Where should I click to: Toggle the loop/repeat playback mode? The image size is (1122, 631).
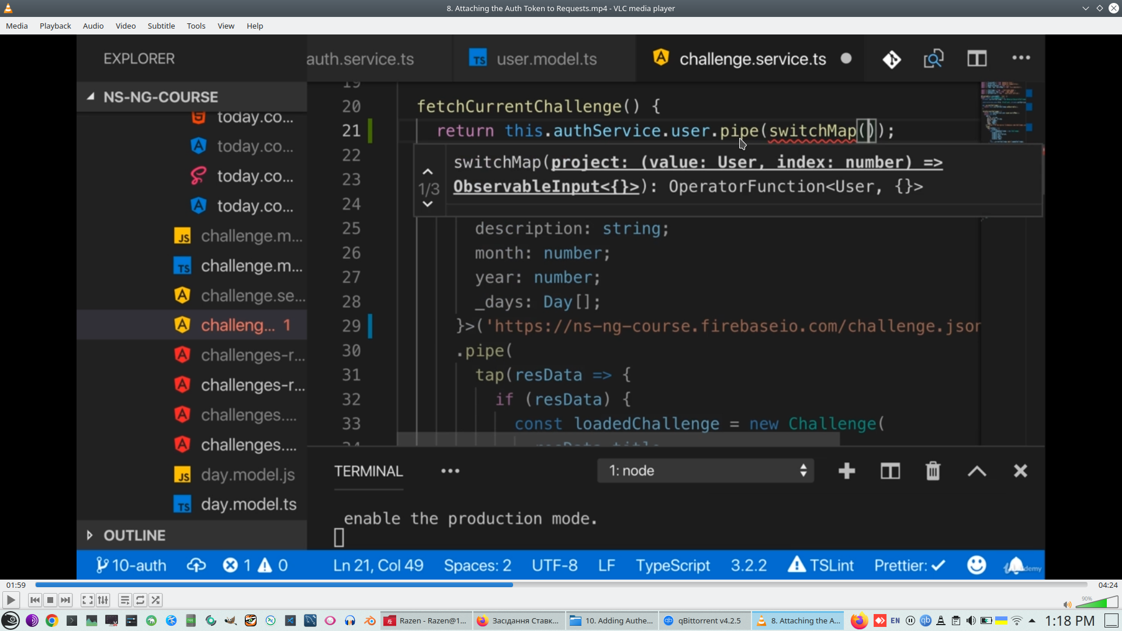tap(140, 600)
